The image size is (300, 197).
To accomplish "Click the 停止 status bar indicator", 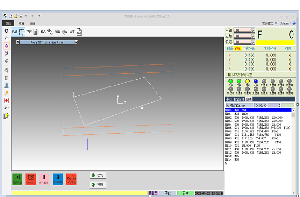I will point(168,193).
